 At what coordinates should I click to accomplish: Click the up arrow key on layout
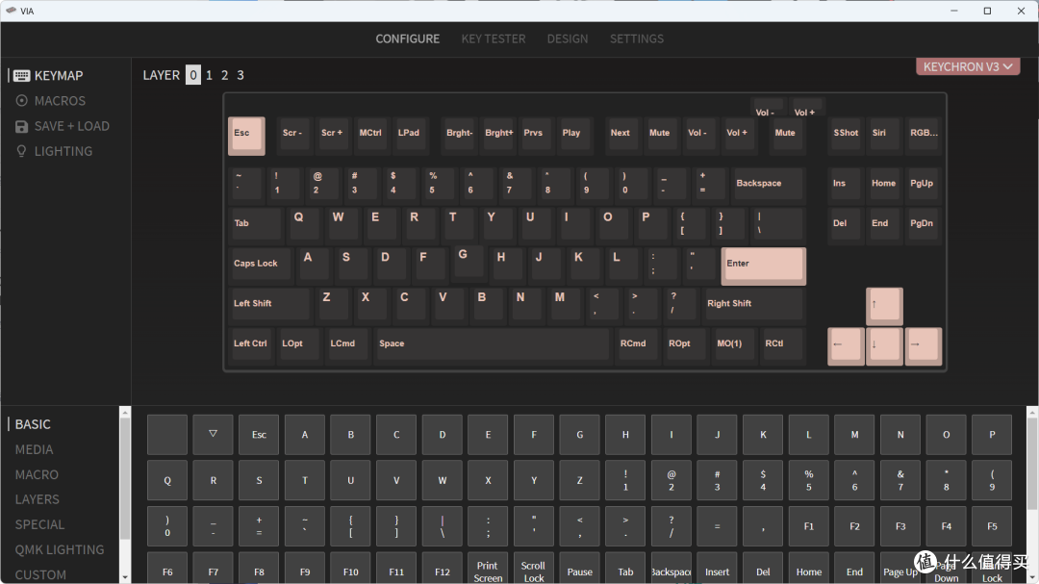pyautogui.click(x=884, y=306)
